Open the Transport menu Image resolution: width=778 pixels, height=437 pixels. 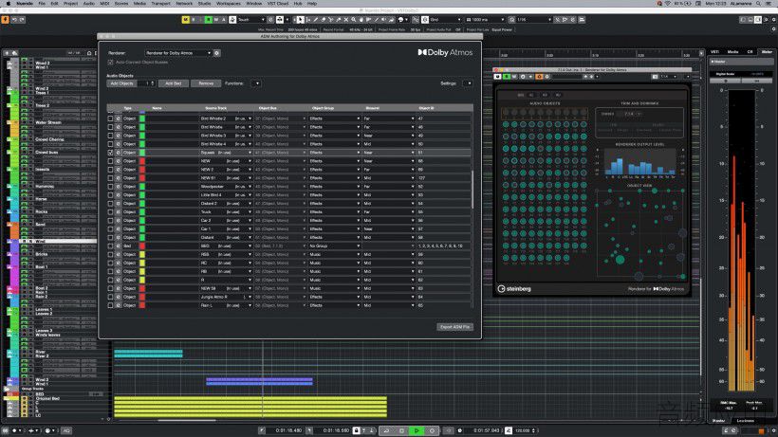click(160, 3)
